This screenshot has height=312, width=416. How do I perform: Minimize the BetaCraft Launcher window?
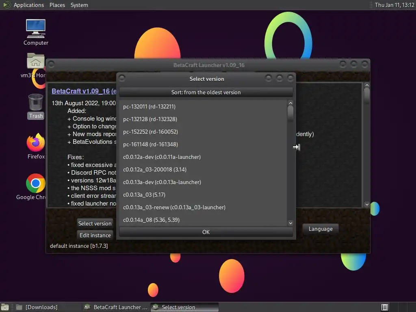click(x=343, y=64)
